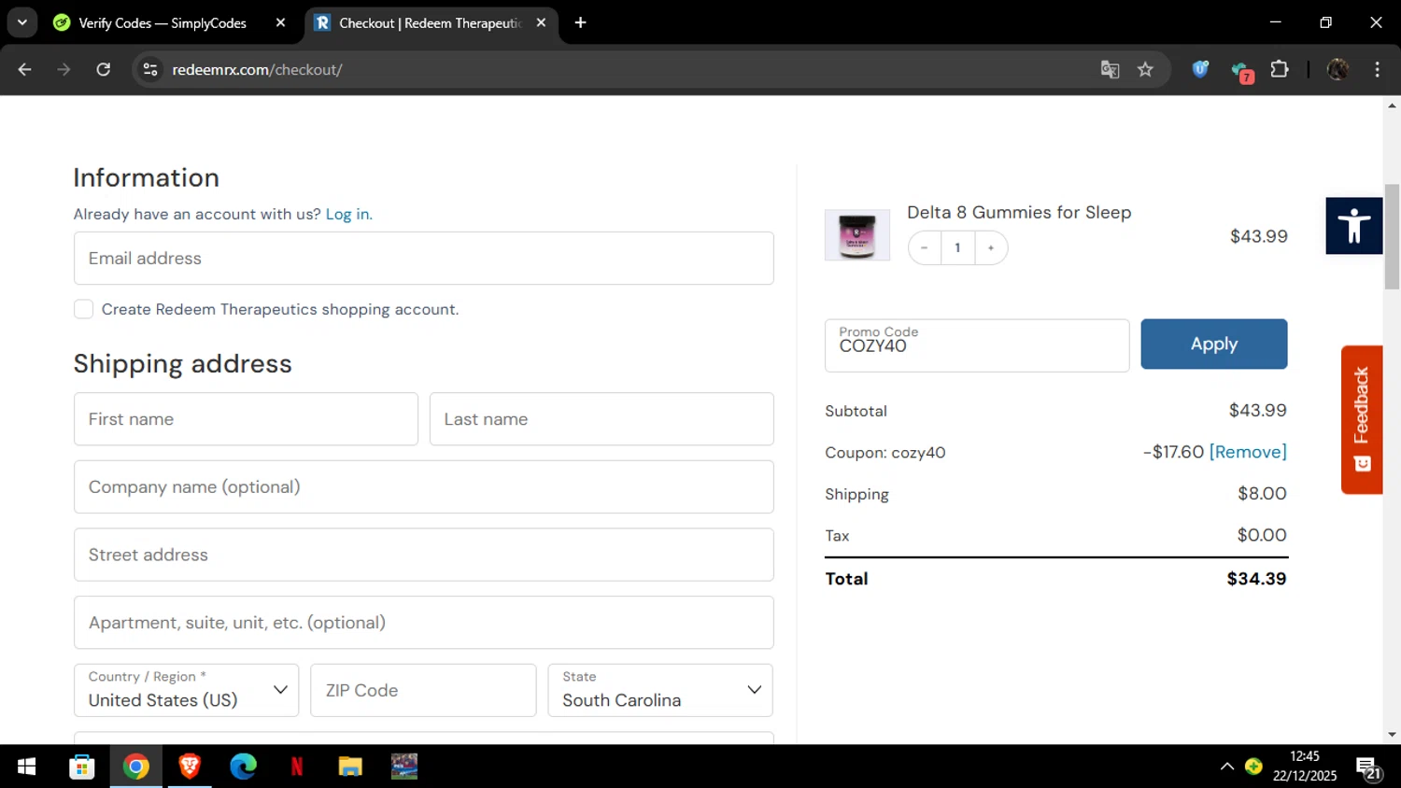1401x788 pixels.
Task: Open Chrome profile avatar
Action: (x=1337, y=69)
